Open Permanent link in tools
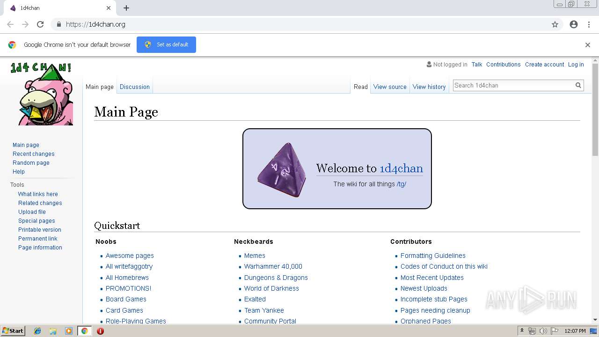 click(38, 239)
